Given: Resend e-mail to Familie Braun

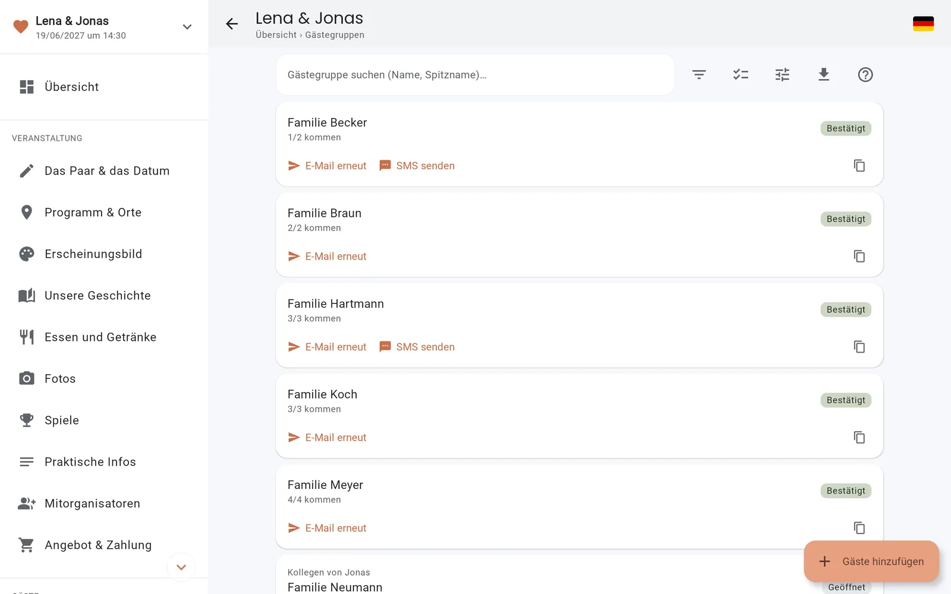Looking at the screenshot, I should pyautogui.click(x=327, y=256).
